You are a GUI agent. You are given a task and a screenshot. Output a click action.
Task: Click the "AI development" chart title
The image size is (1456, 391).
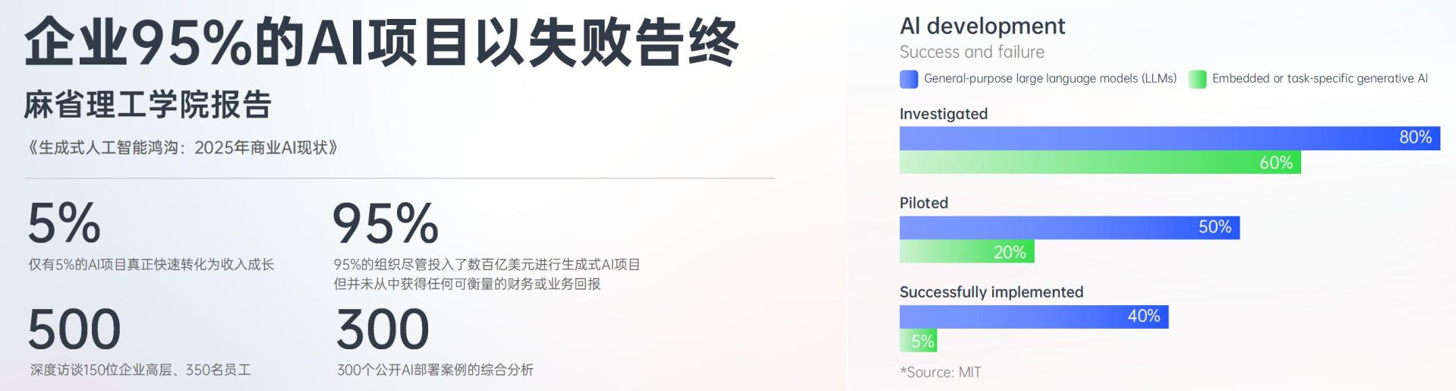(x=982, y=27)
